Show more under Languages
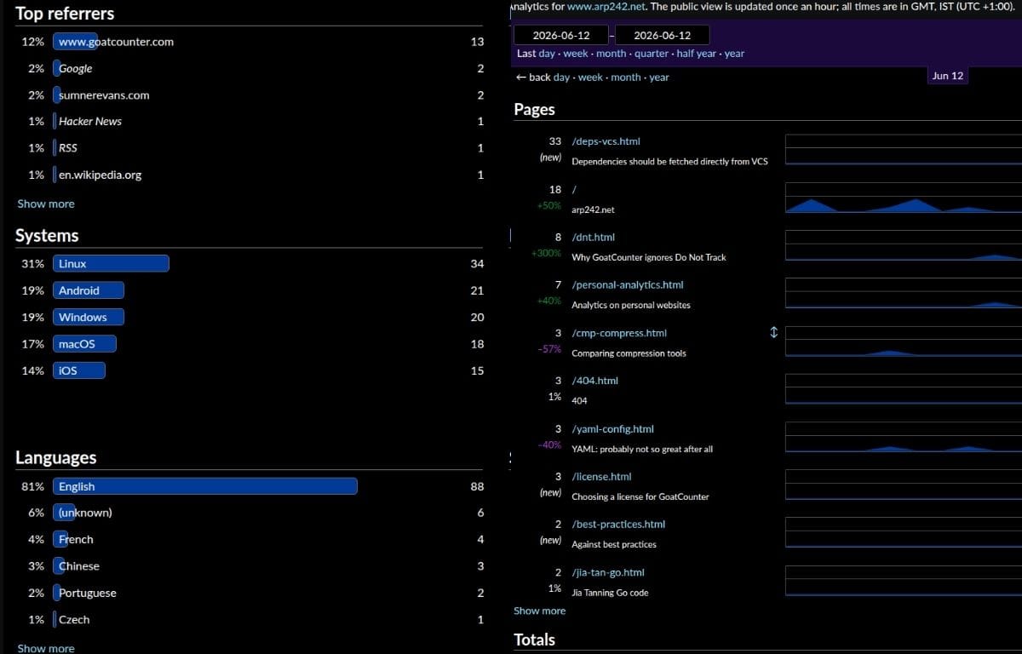 pos(46,648)
